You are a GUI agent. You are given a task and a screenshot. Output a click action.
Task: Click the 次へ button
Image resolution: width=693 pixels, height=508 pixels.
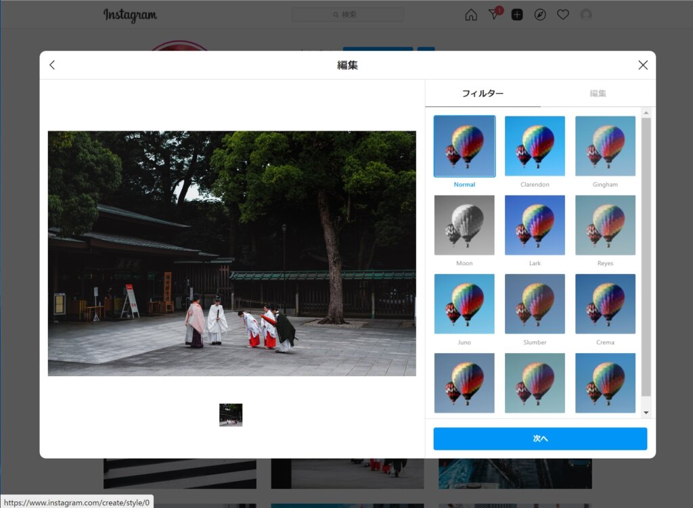click(x=540, y=438)
